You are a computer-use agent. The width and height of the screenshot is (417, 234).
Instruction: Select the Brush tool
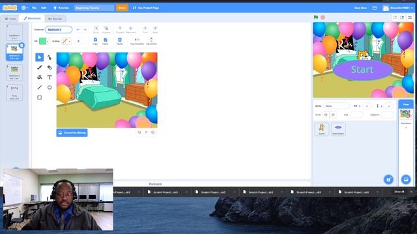tap(39, 68)
